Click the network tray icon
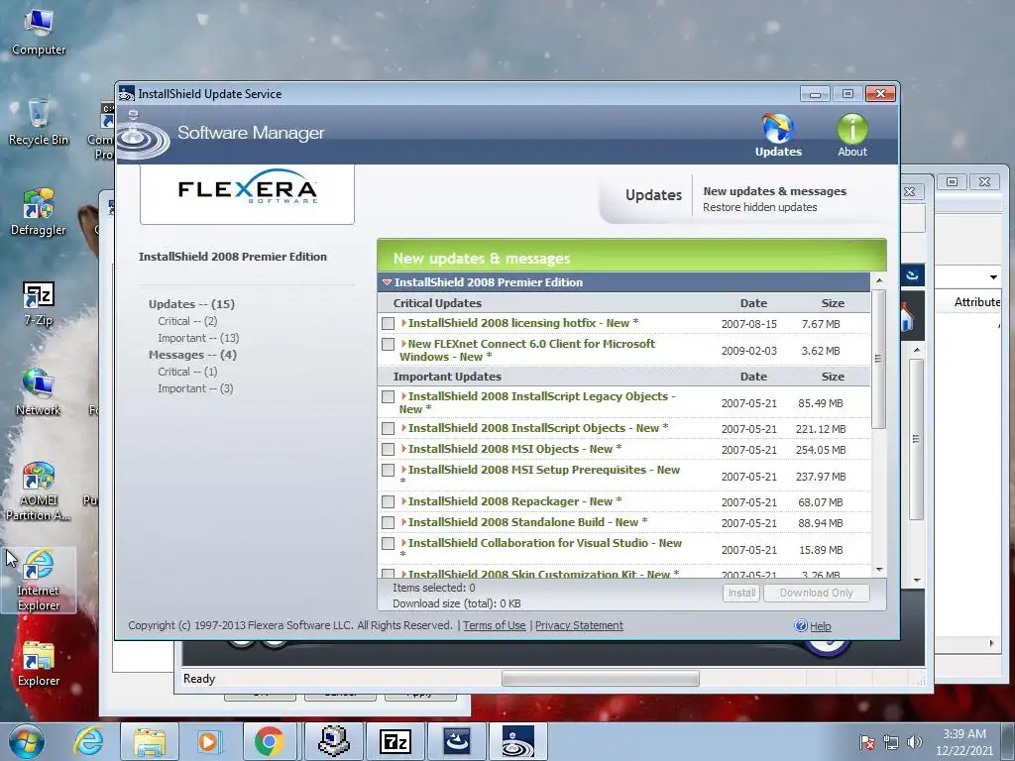The width and height of the screenshot is (1015, 761). 891,742
